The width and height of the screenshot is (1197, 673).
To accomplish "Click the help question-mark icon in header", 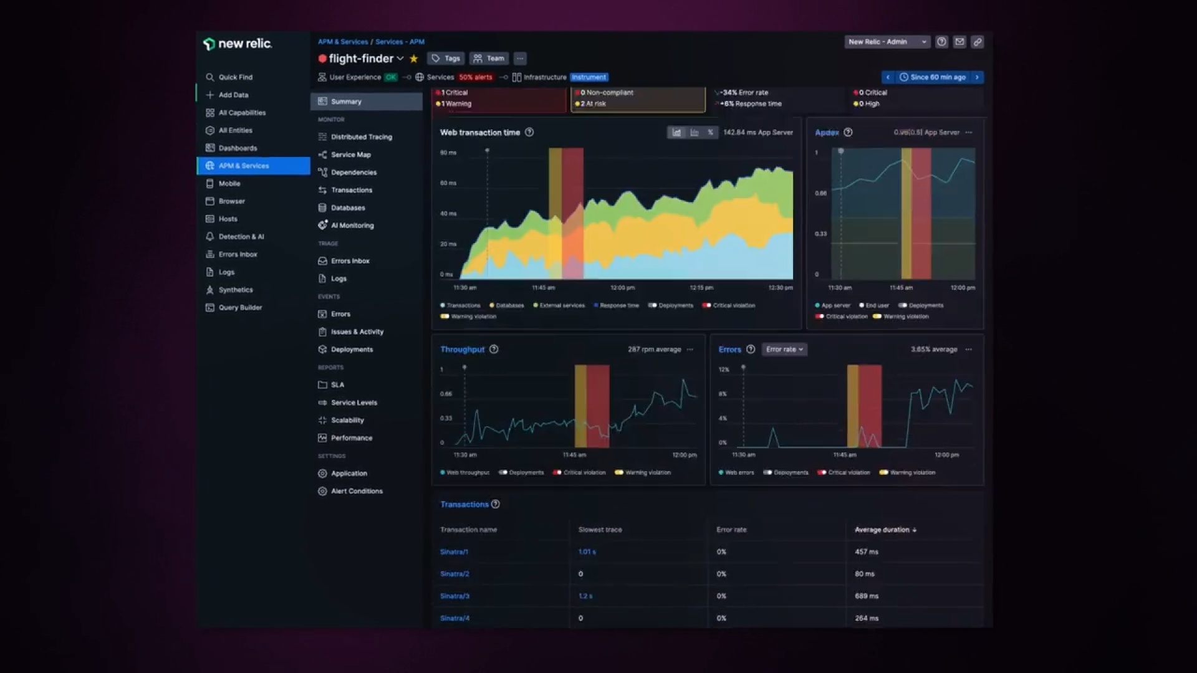I will coord(941,42).
